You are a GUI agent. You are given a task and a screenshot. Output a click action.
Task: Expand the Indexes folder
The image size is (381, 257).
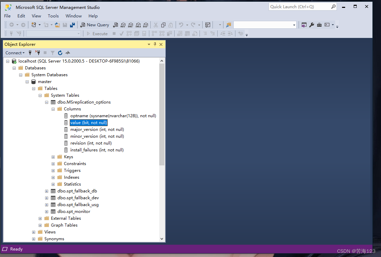53,177
